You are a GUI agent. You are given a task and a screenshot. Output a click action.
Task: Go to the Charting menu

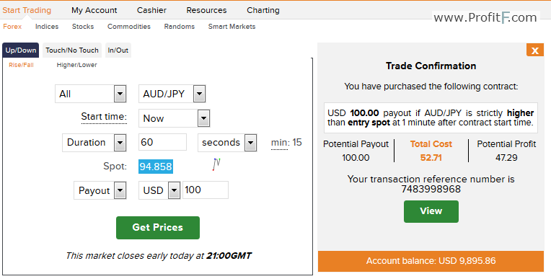point(263,10)
